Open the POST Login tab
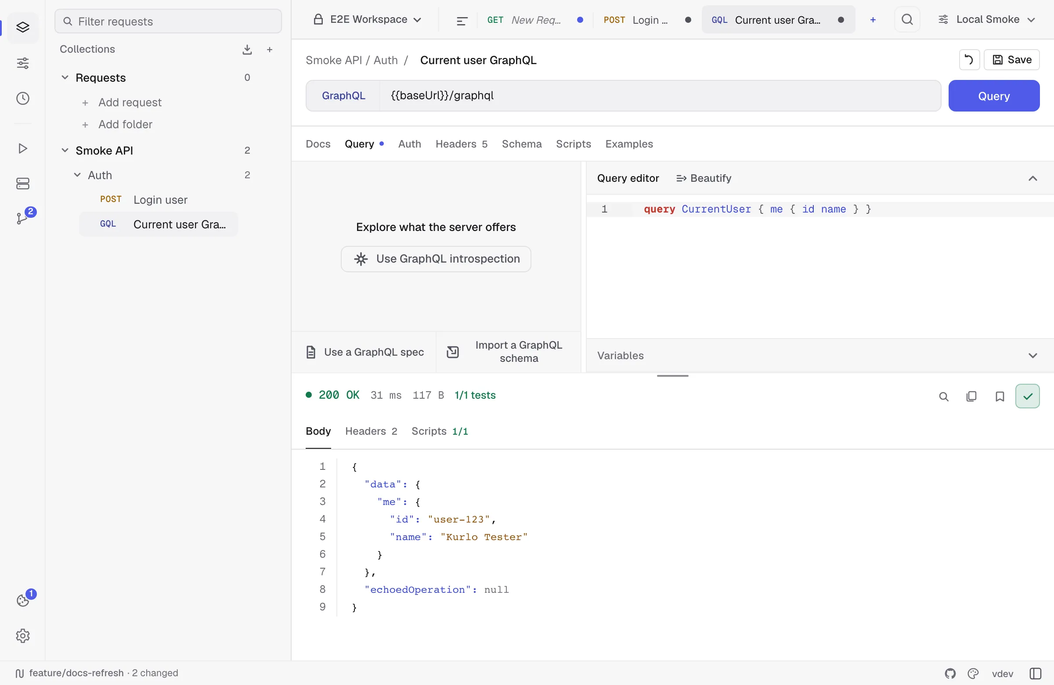 (x=646, y=20)
